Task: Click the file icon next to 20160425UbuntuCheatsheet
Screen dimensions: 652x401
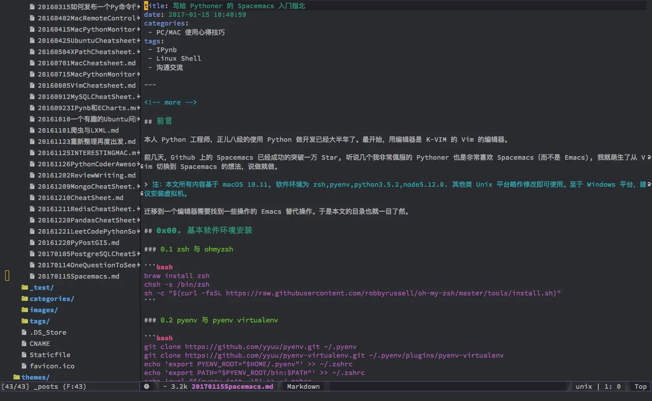Action: (33, 41)
